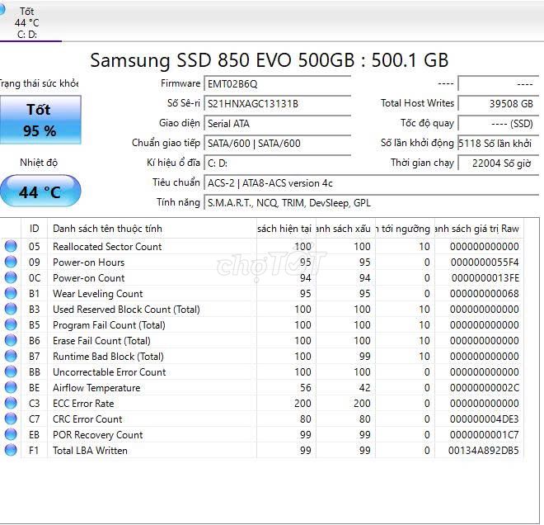Click the ID cell B7
The height and width of the screenshot is (525, 544).
click(35, 357)
